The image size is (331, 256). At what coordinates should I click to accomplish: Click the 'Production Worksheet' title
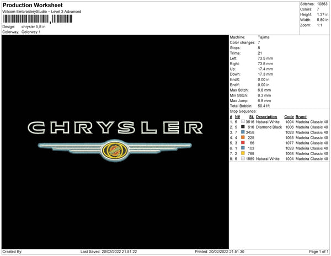pyautogui.click(x=33, y=5)
